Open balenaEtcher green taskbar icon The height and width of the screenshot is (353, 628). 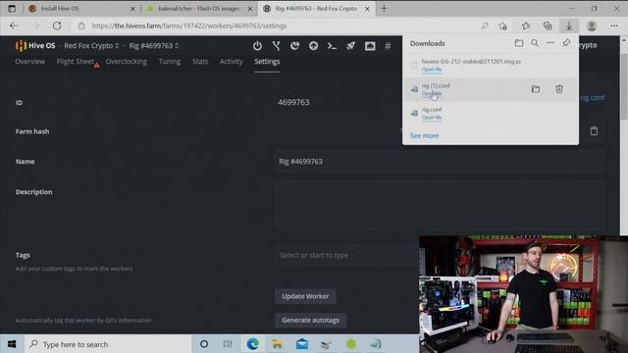tap(351, 344)
